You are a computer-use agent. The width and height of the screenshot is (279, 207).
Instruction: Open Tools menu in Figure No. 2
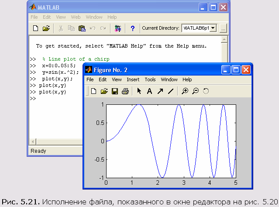pyautogui.click(x=150, y=79)
